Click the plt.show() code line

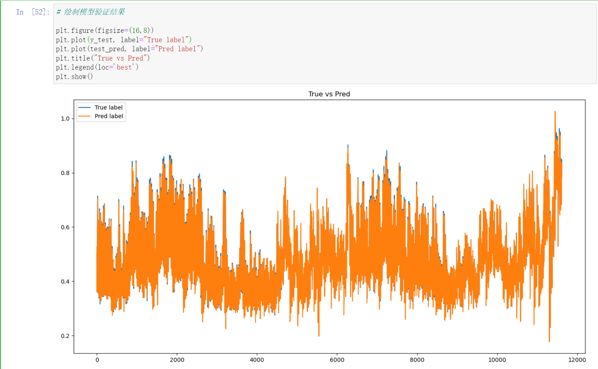[x=74, y=76]
